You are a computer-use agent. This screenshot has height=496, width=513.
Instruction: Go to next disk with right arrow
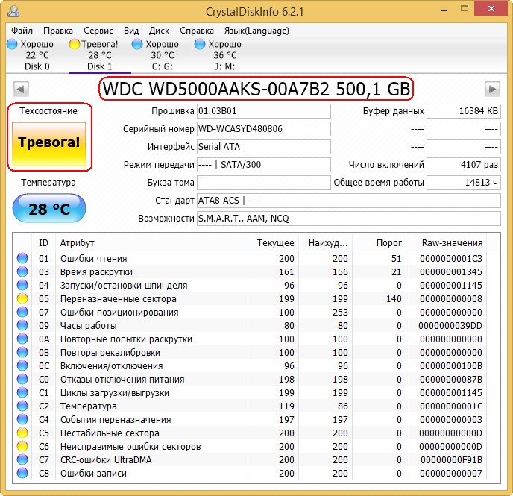coord(492,89)
